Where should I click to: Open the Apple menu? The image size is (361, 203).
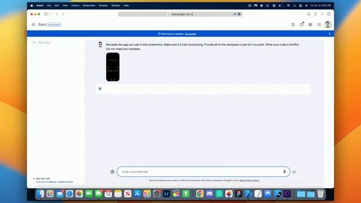[x=32, y=6]
